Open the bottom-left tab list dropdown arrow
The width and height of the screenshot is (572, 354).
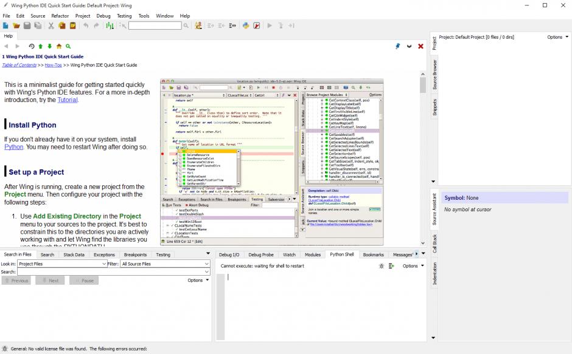(208, 253)
